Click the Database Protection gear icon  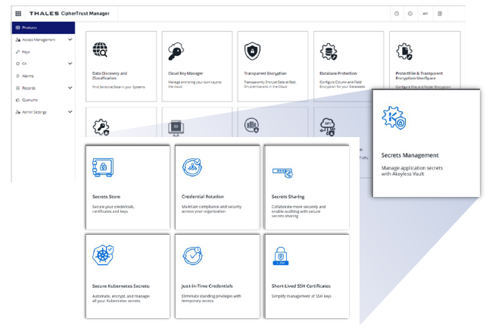pos(329,52)
